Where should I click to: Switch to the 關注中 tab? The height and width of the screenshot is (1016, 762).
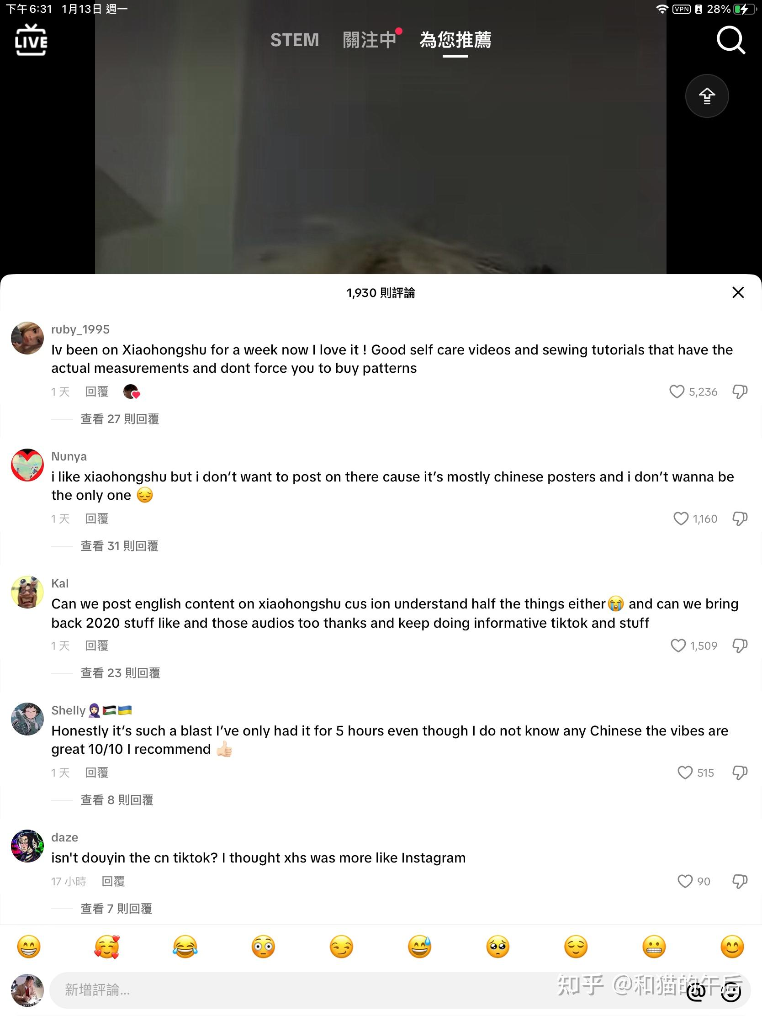click(369, 40)
